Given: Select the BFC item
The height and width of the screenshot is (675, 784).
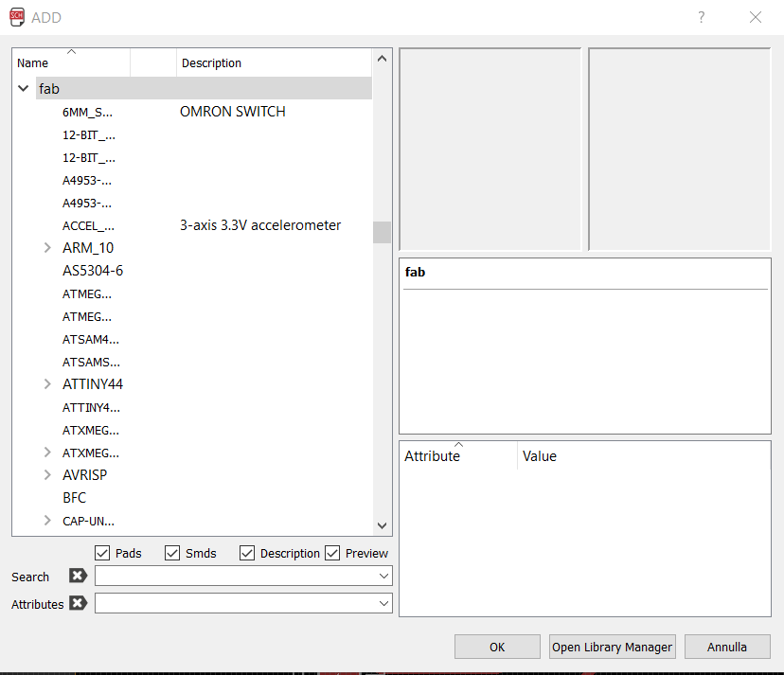Looking at the screenshot, I should click(74, 498).
